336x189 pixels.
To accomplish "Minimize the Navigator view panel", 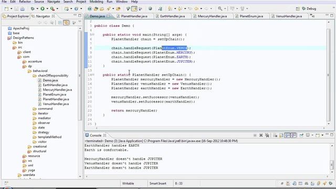I will click(x=75, y=15).
